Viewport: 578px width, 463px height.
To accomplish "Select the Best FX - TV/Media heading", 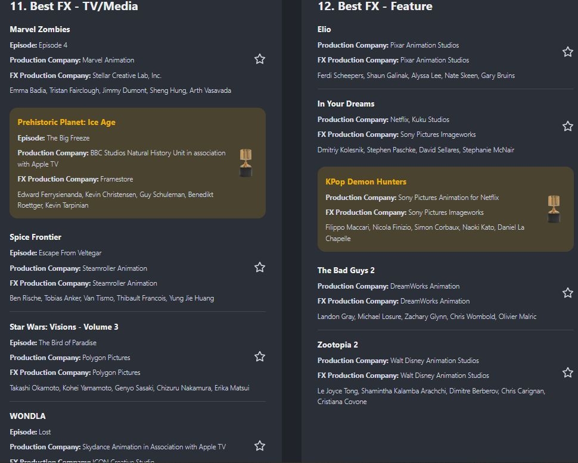I will pos(74,7).
